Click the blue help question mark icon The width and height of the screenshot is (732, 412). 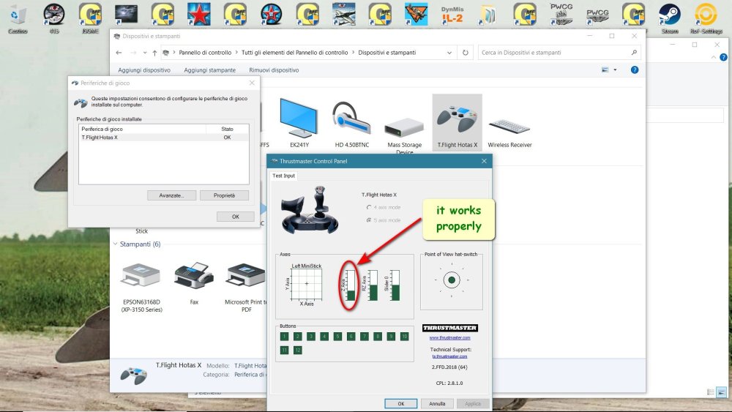[x=635, y=70]
